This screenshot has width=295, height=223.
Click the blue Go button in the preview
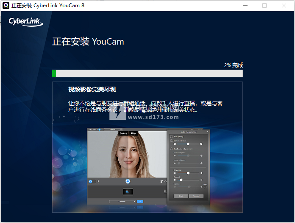140,201
